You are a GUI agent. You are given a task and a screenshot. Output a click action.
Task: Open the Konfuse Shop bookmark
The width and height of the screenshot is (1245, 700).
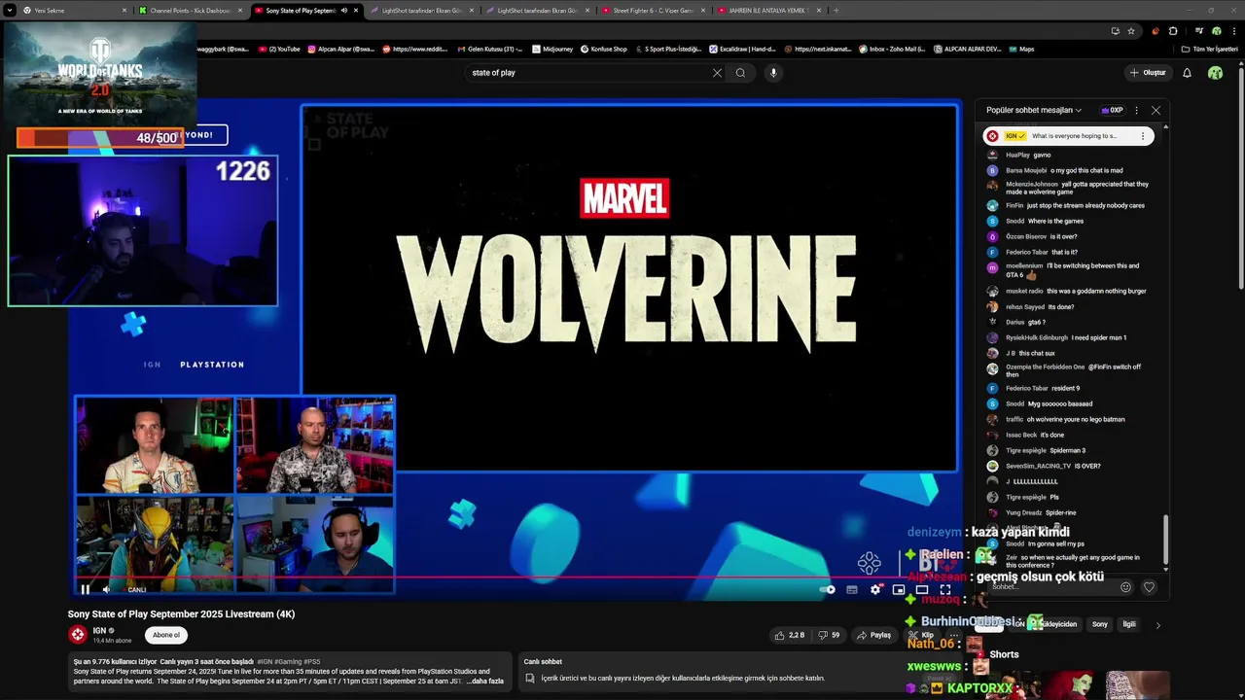[x=604, y=49]
